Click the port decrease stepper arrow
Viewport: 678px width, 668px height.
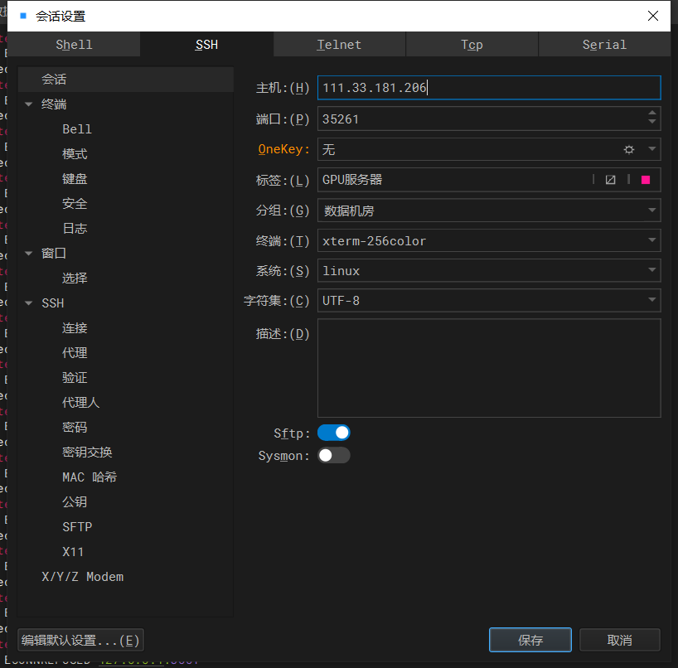click(x=652, y=123)
